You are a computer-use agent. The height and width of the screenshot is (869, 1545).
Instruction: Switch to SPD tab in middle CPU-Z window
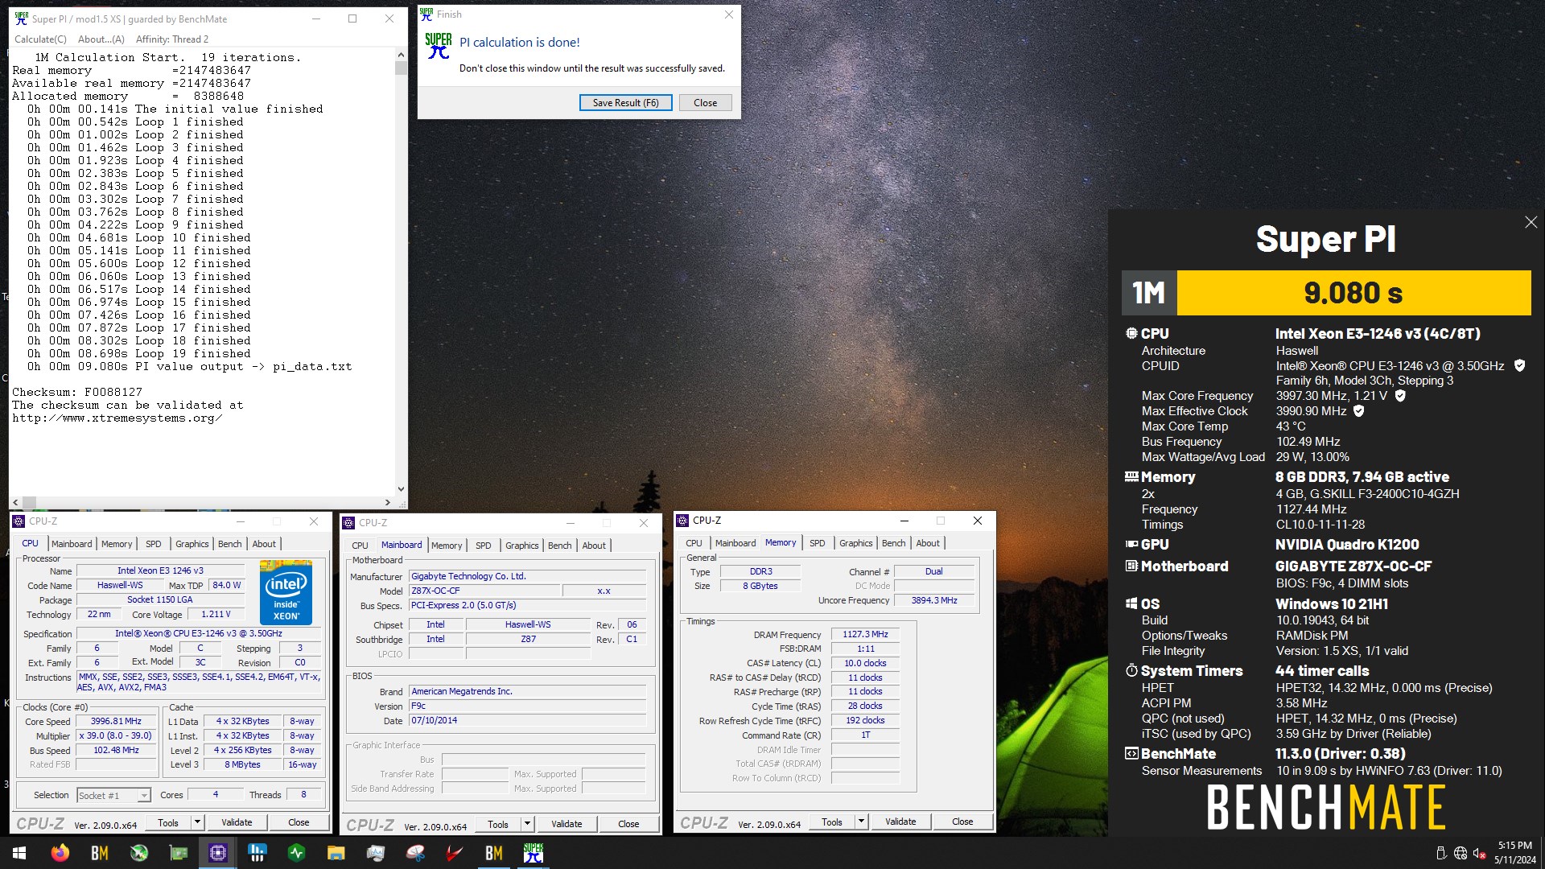(x=483, y=546)
